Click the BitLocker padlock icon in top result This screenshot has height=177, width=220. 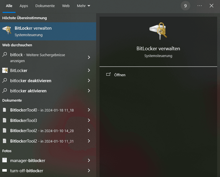(7, 30)
